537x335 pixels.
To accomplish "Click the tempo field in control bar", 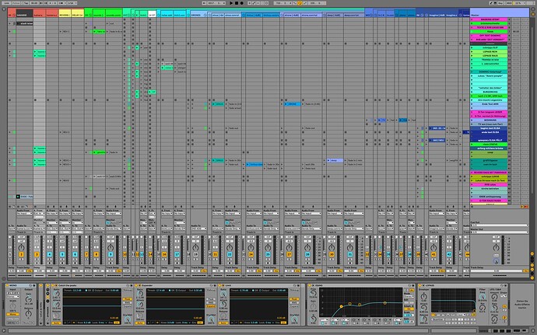I will 34,3.
